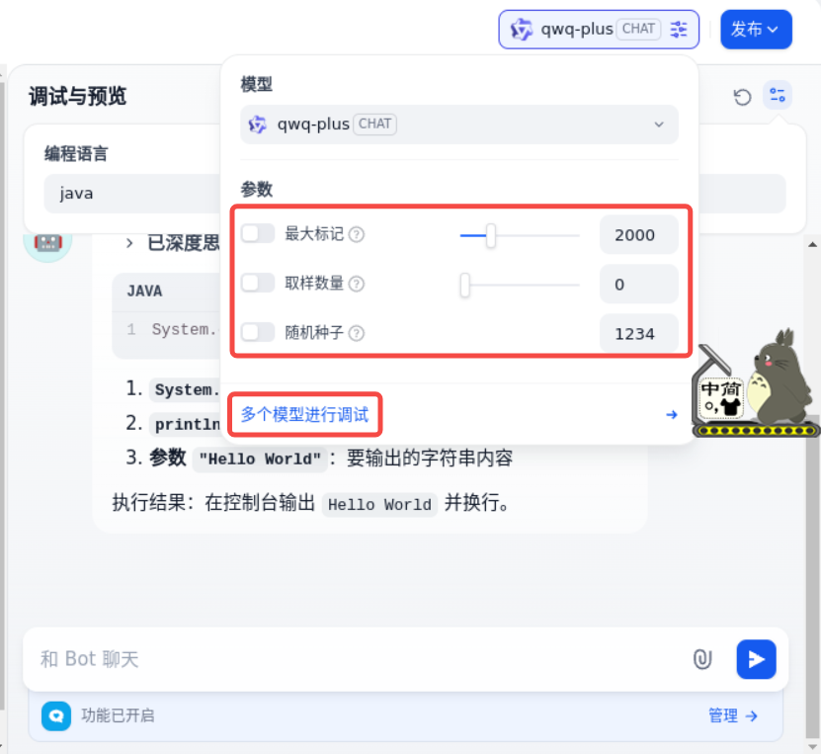Click the JAVA code block label
Viewport: 821px width, 754px height.
pos(144,292)
